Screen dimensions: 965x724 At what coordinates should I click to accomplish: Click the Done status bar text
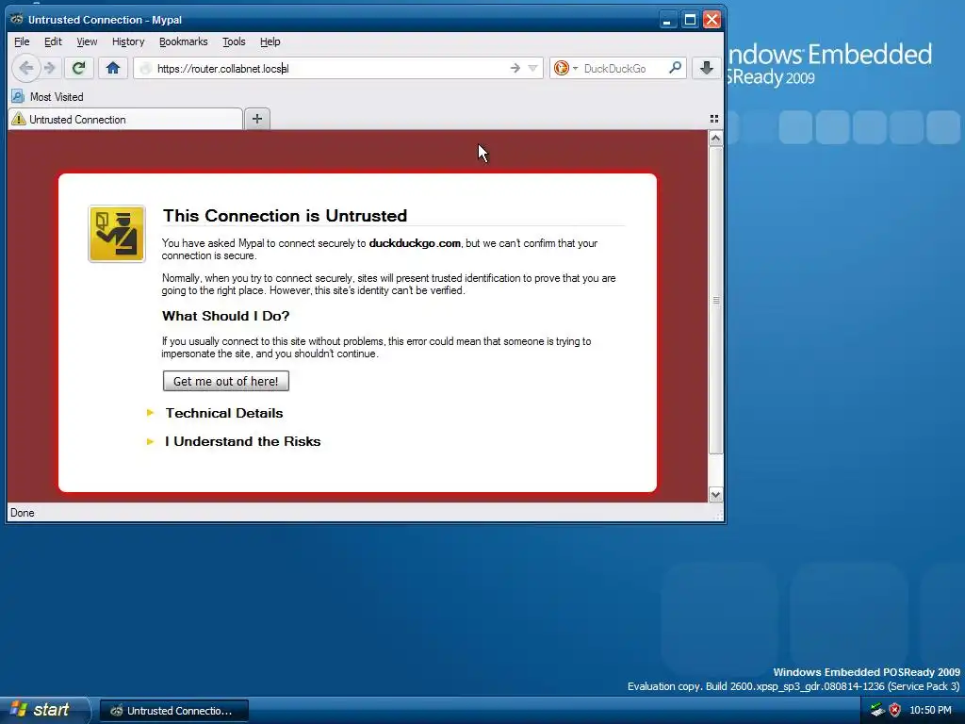coord(23,513)
